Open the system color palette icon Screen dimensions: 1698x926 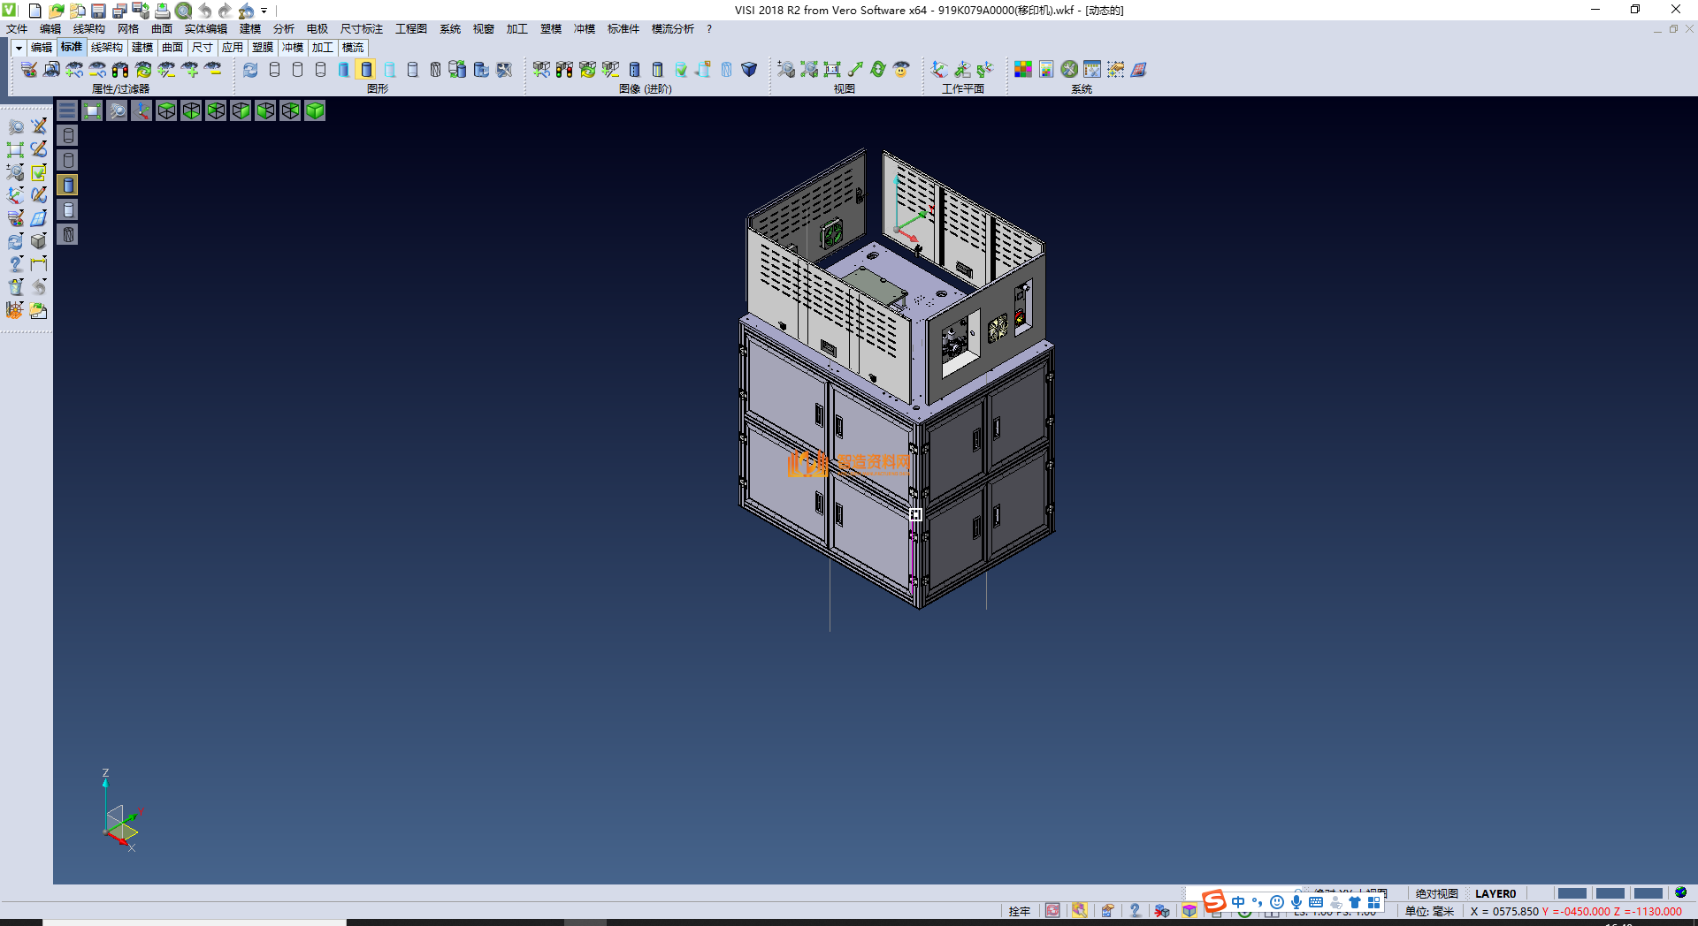coord(1023,70)
